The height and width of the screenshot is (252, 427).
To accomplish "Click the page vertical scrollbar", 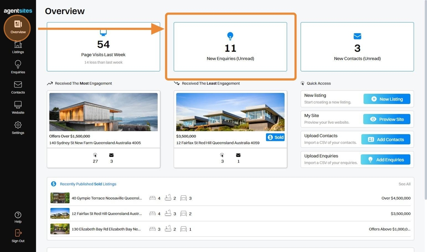I will coord(425,100).
